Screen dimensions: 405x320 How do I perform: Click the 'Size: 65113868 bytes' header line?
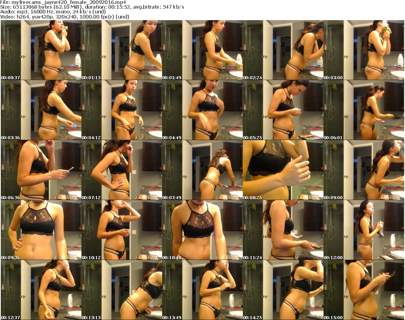tap(92, 7)
